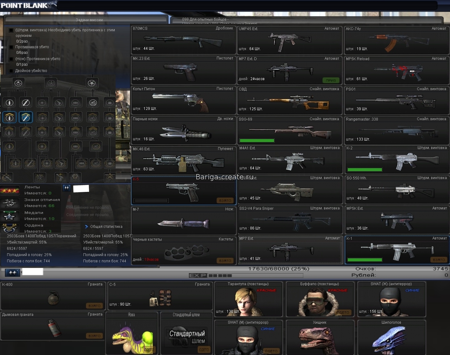The height and width of the screenshot is (355, 450).
Task: Toggle the Нож Противников убито checkbox
Action: tap(11, 59)
